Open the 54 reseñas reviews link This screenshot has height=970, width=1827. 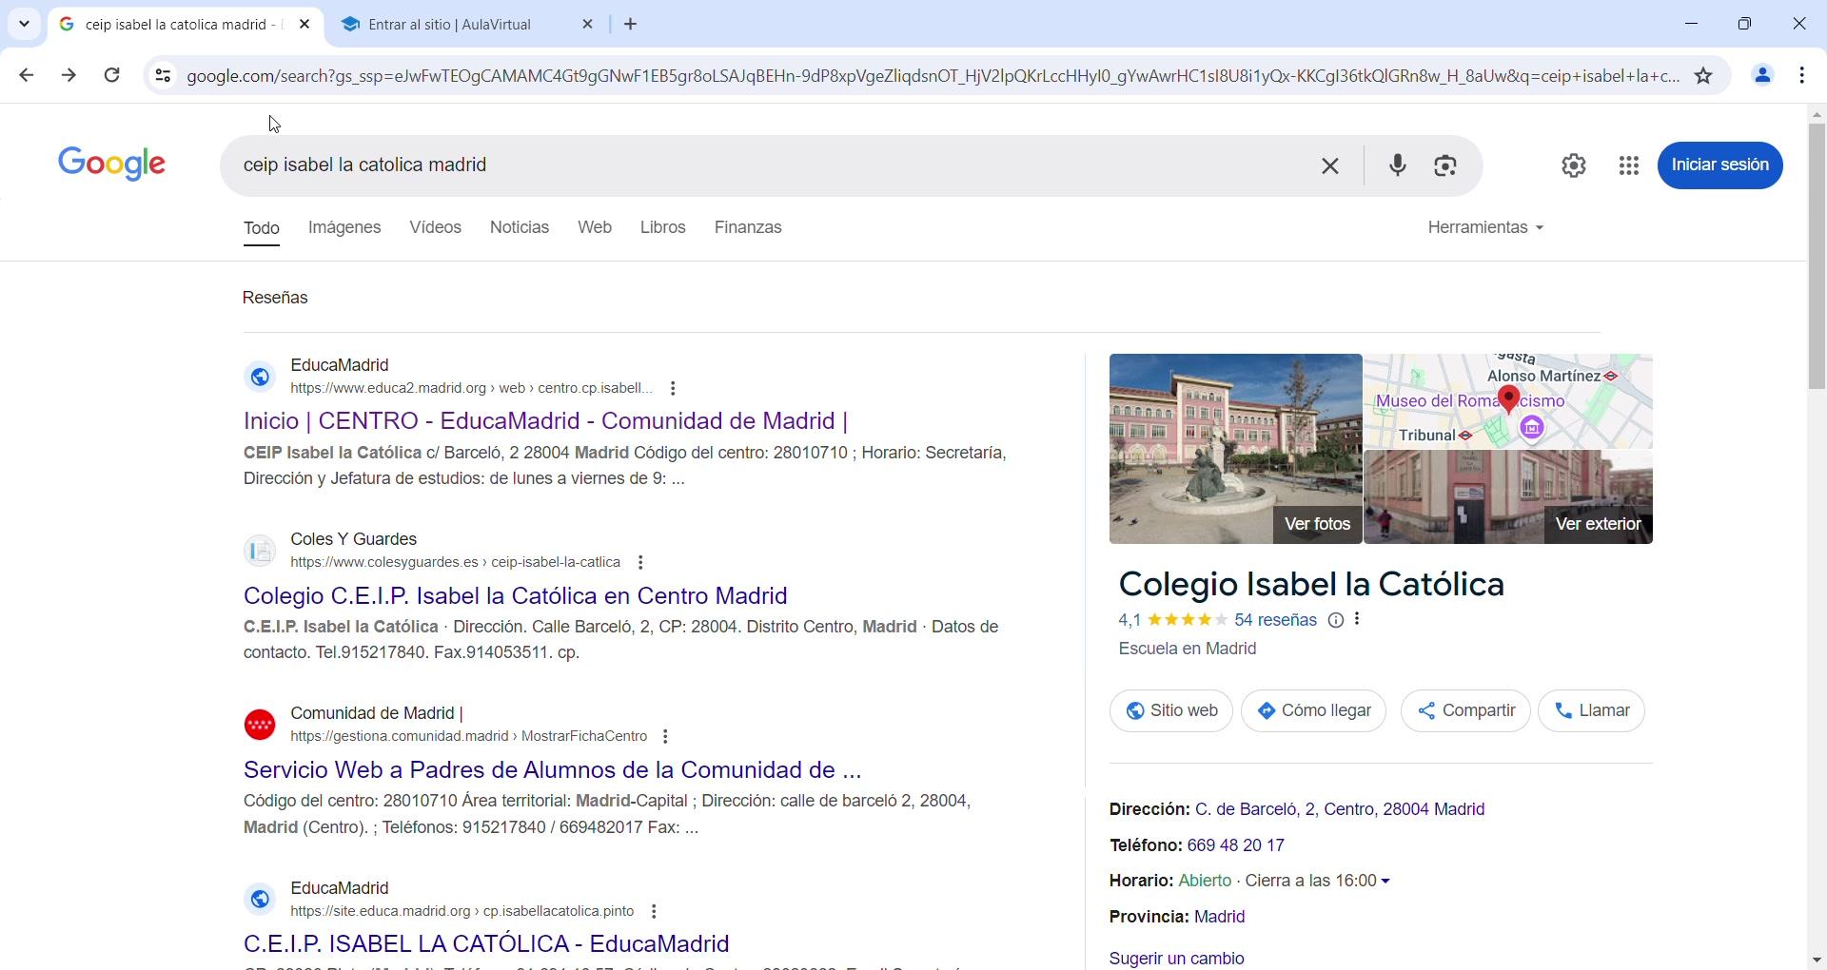click(1275, 621)
